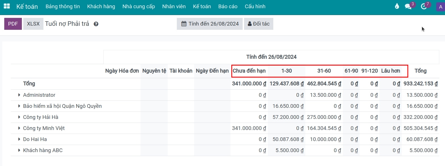
Task: Click the 31-60 column header
Action: click(324, 71)
